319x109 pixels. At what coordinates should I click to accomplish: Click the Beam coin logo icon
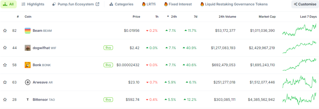(28, 31)
